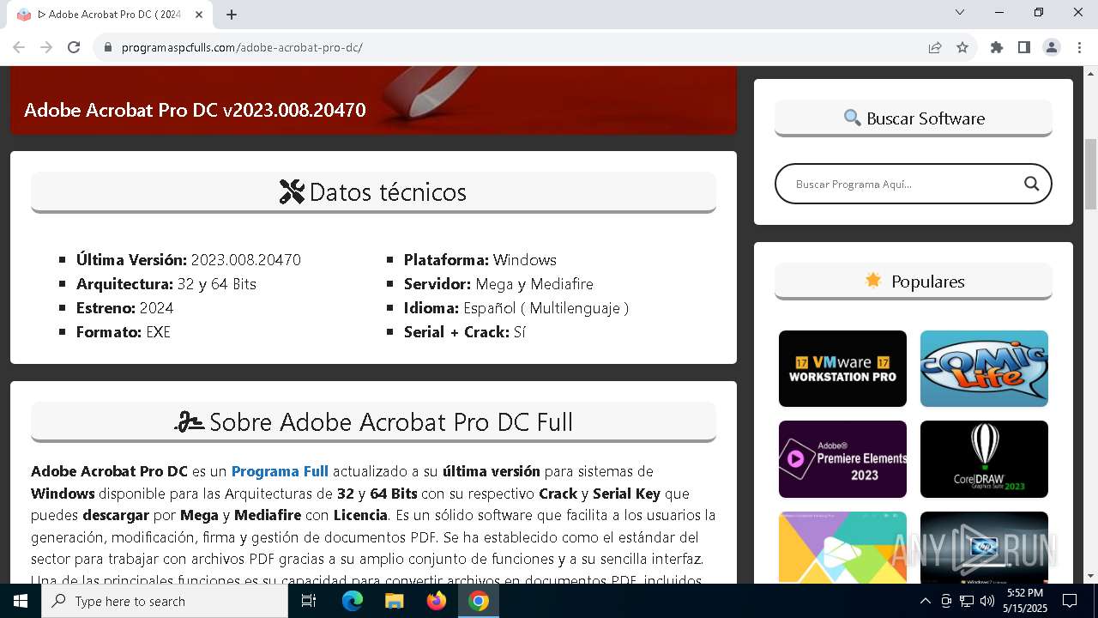Show hidden system tray icons

point(925,601)
